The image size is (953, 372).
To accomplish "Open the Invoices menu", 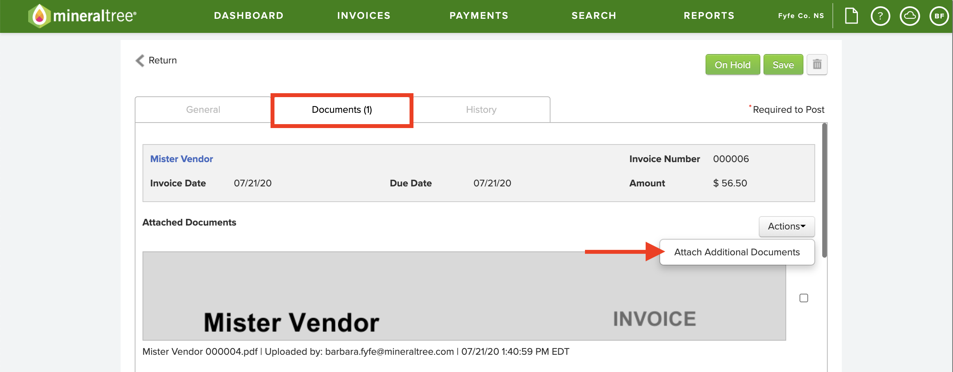I will pos(364,16).
